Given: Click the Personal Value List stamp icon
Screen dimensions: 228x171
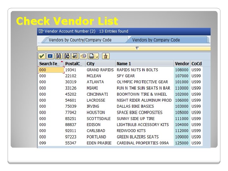Looking at the screenshot, I should [x=106, y=56].
